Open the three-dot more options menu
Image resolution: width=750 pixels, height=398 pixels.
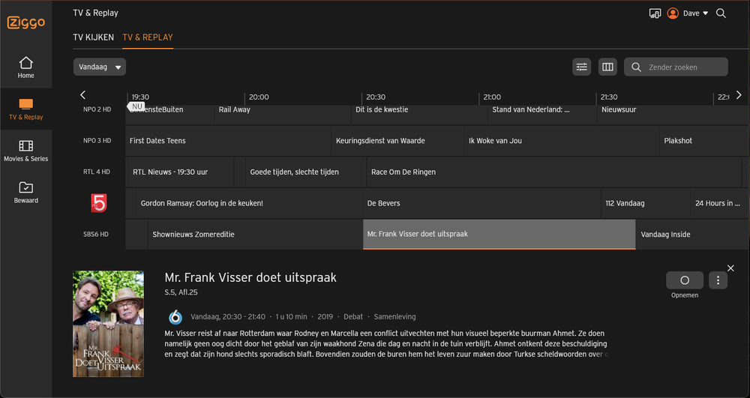[x=718, y=280]
